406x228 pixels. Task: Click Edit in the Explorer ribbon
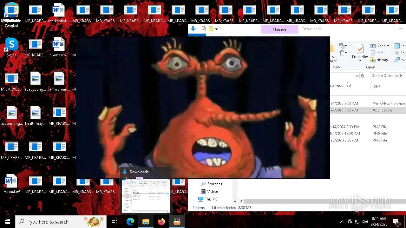[377, 53]
